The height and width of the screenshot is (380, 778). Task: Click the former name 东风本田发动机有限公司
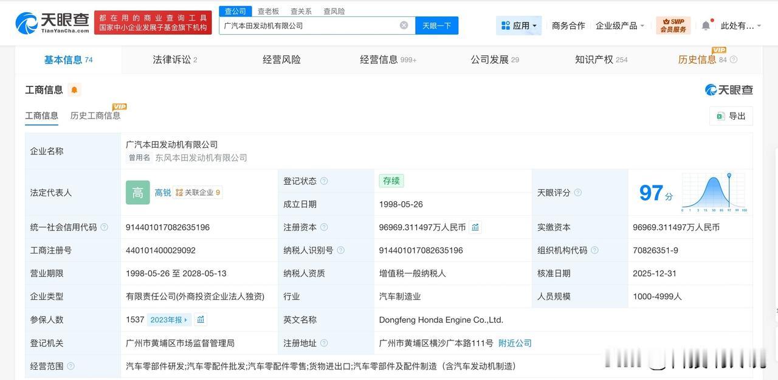click(201, 158)
